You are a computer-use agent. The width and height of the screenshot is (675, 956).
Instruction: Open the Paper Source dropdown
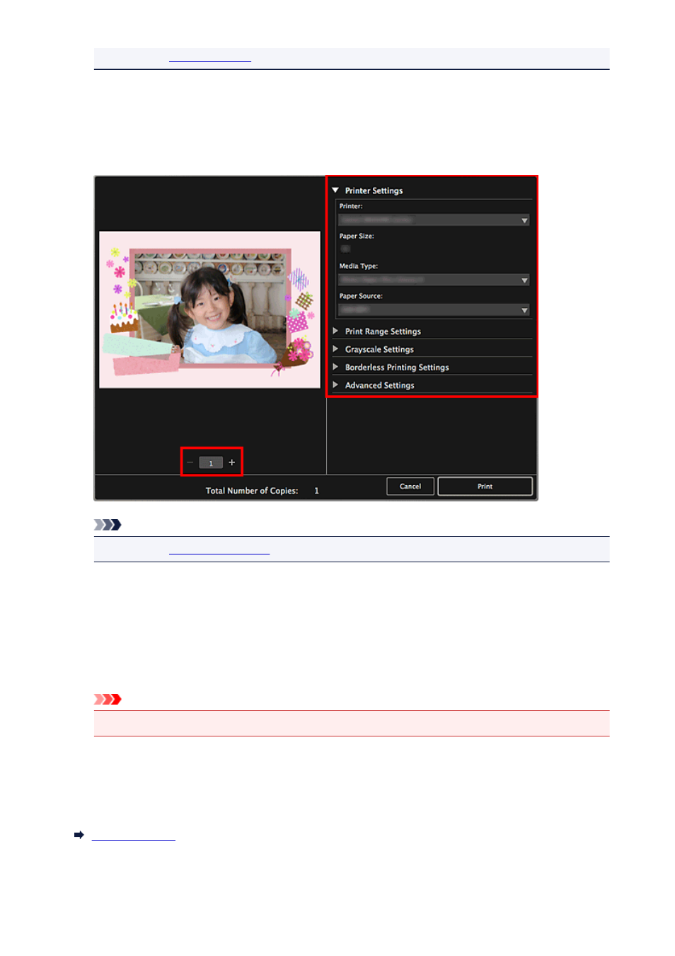click(434, 310)
